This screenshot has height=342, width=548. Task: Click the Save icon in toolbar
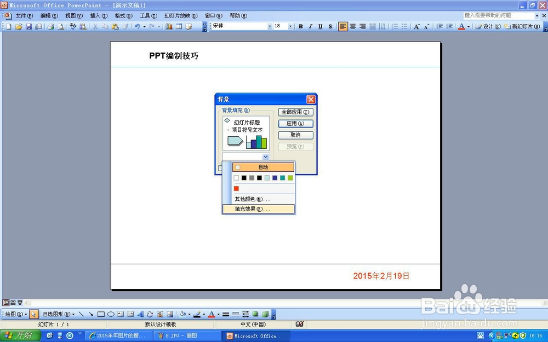(x=28, y=26)
